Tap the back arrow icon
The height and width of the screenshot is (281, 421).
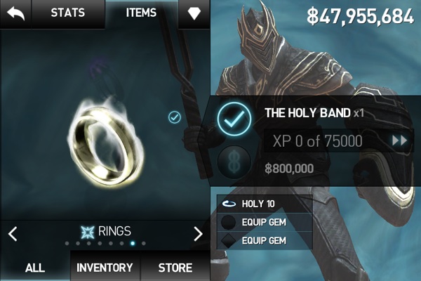15,14
